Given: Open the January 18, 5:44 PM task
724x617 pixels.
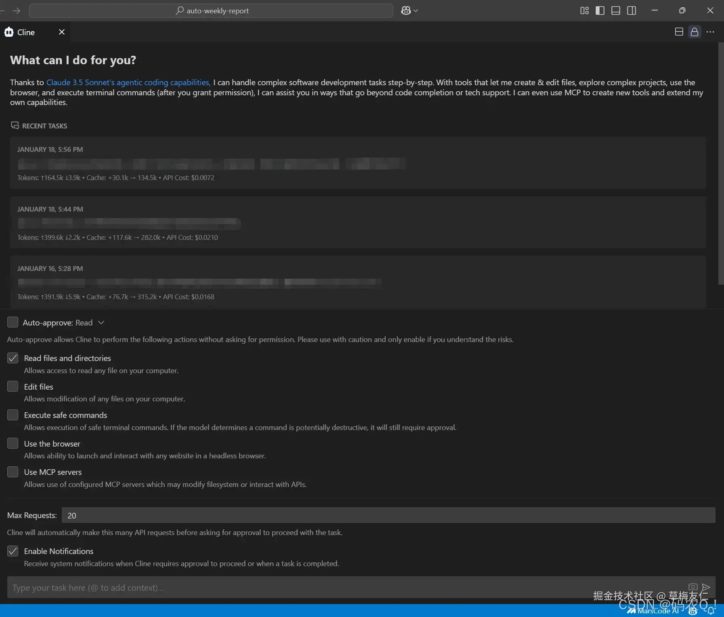Looking at the screenshot, I should pos(358,222).
